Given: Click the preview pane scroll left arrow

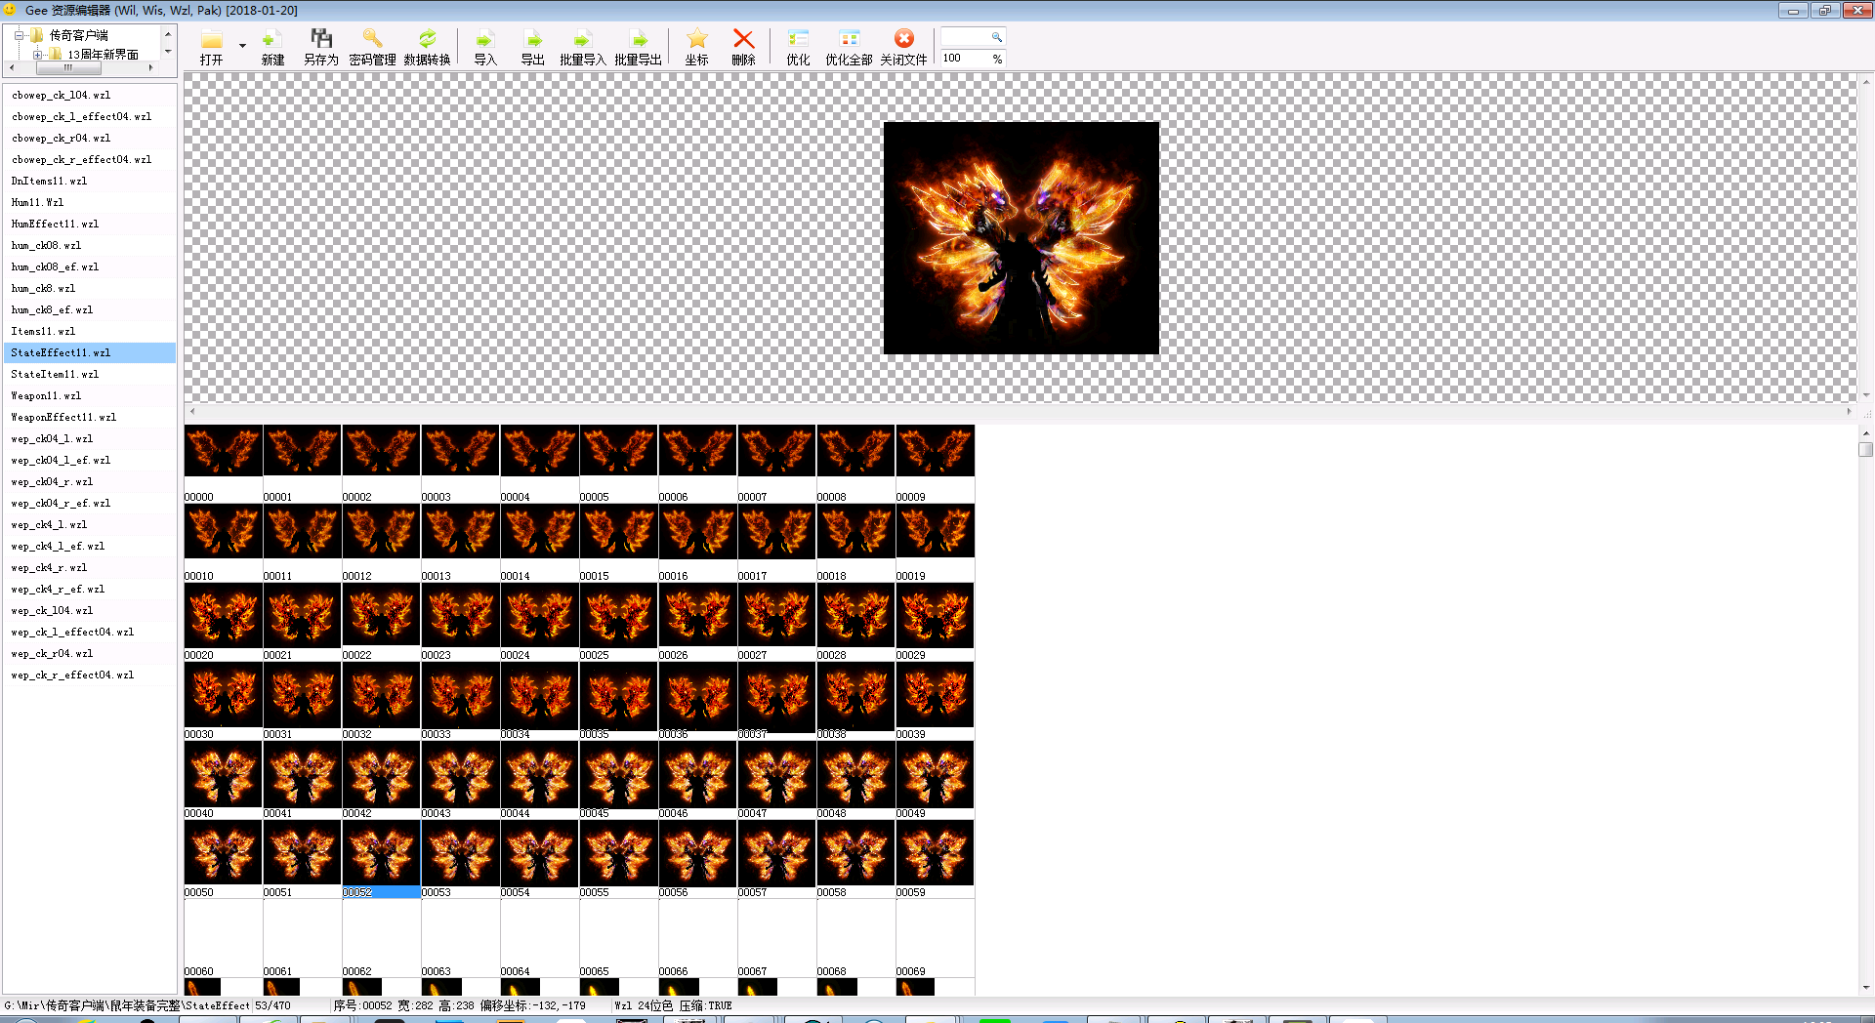Looking at the screenshot, I should point(192,411).
